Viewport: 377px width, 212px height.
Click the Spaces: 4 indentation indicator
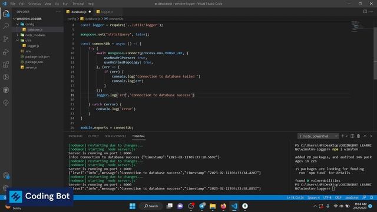click(x=313, y=198)
